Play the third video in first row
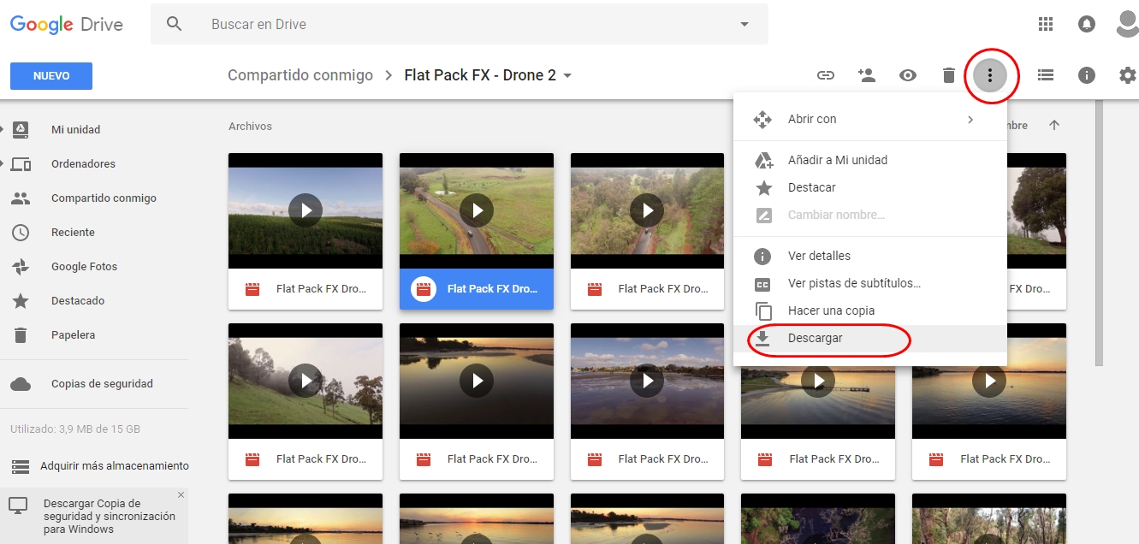Image resolution: width=1139 pixels, height=544 pixels. pyautogui.click(x=648, y=210)
